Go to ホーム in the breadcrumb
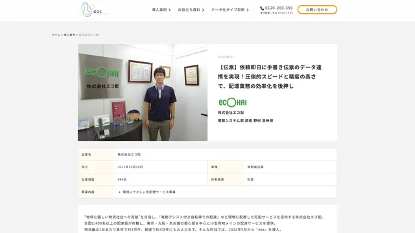This screenshot has width=415, height=233. pos(56,35)
